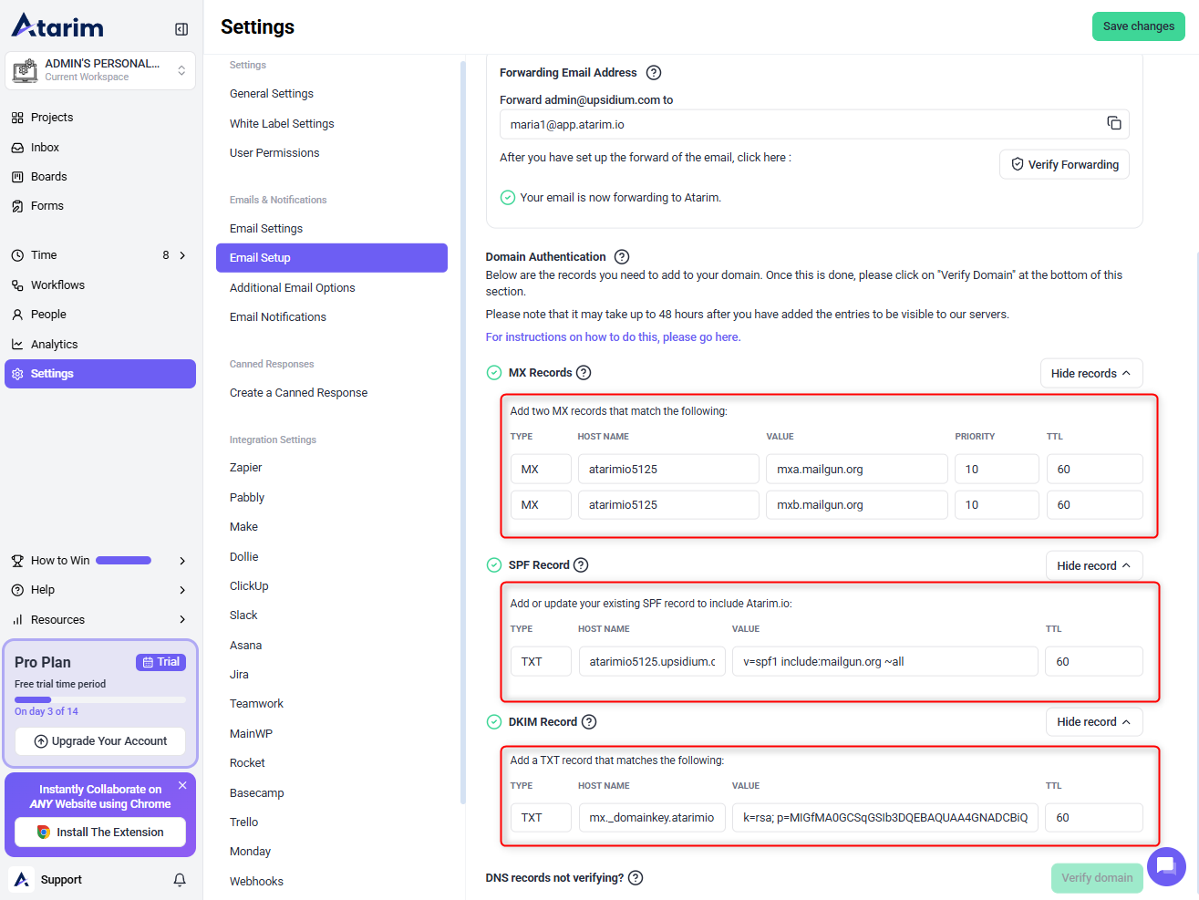Screen dimensions: 1199x900
Task: Click the notifications bell icon
Action: pyautogui.click(x=180, y=880)
